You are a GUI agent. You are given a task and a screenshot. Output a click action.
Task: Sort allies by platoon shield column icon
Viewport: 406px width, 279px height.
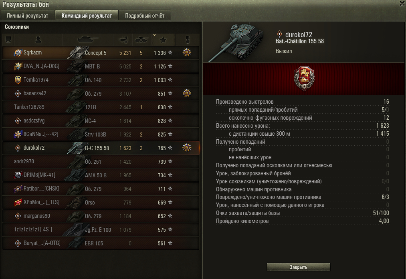point(8,40)
